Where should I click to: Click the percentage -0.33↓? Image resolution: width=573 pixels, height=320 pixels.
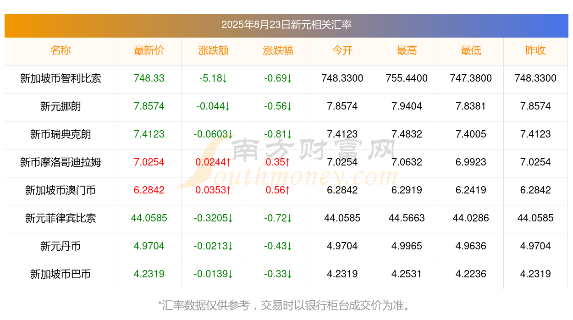[278, 274]
